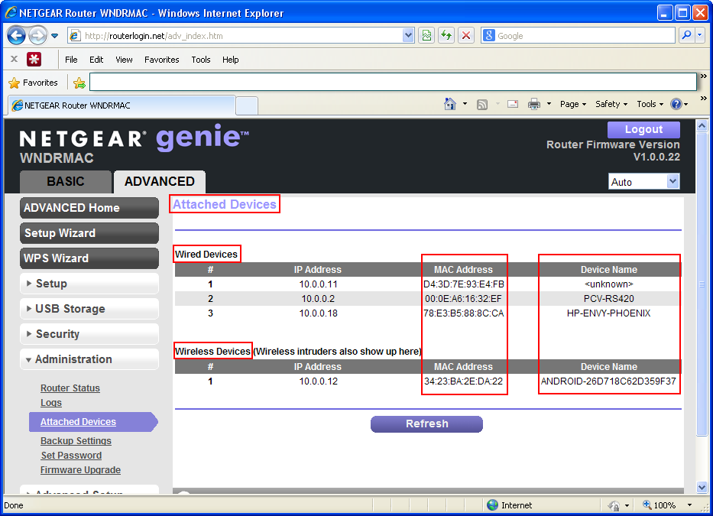Screen dimensions: 713x516
Task: Click the magnifier search button
Action: [686, 35]
